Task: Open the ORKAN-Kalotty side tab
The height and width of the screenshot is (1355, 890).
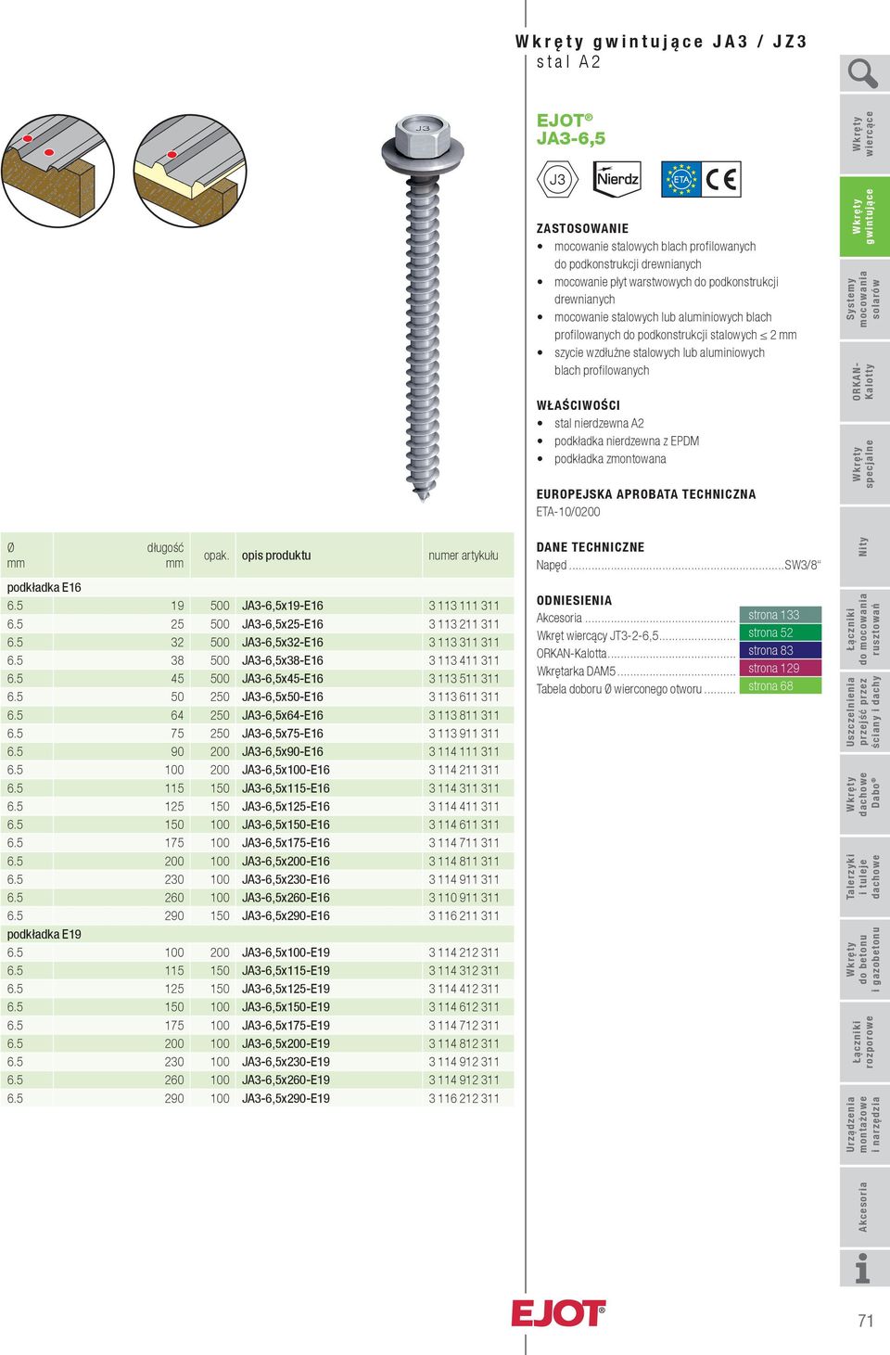Action: [x=864, y=381]
